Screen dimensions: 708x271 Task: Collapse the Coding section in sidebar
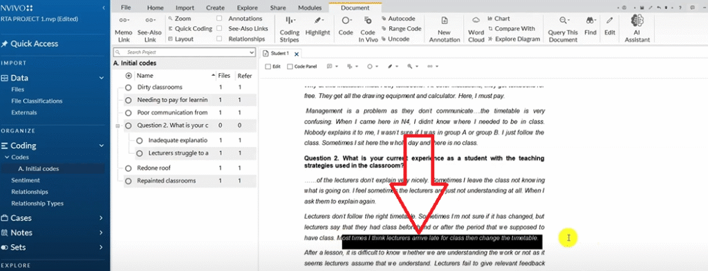click(102, 146)
